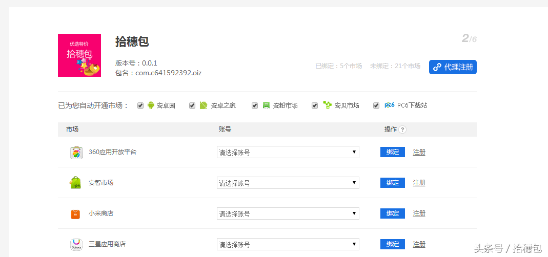This screenshot has width=548, height=257.
Task: Click 注册 link for 360应用开放平台
Action: (419, 152)
